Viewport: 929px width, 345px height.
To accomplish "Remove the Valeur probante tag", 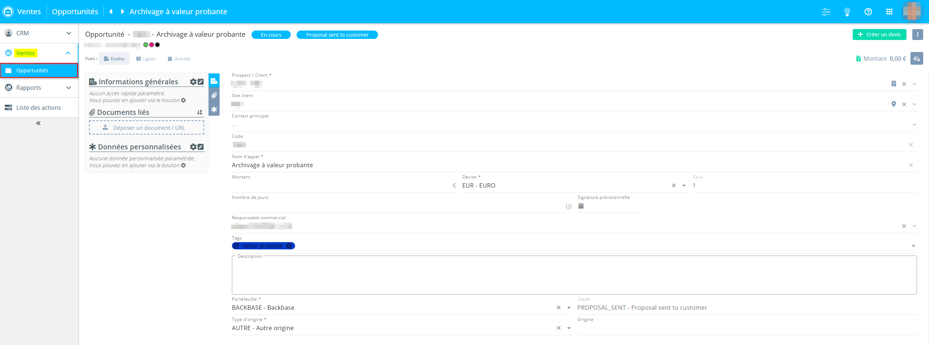I will pyautogui.click(x=289, y=246).
